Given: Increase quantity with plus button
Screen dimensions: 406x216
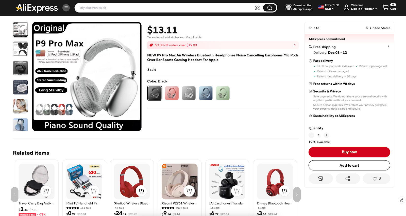Looking at the screenshot, I should tap(327, 135).
